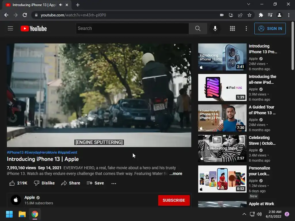Go to the YouTube home logo
The height and width of the screenshot is (221, 295).
[34, 28]
